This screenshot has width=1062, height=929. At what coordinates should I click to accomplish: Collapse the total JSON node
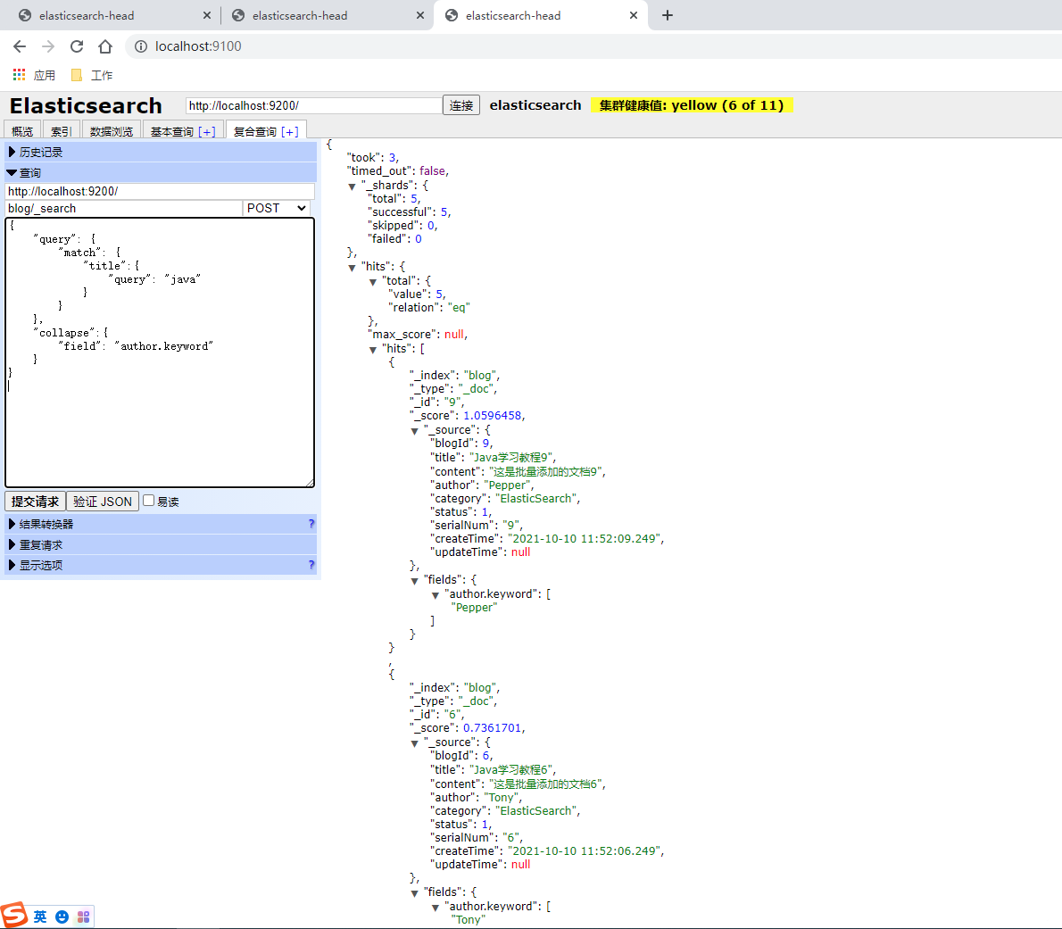click(x=372, y=282)
